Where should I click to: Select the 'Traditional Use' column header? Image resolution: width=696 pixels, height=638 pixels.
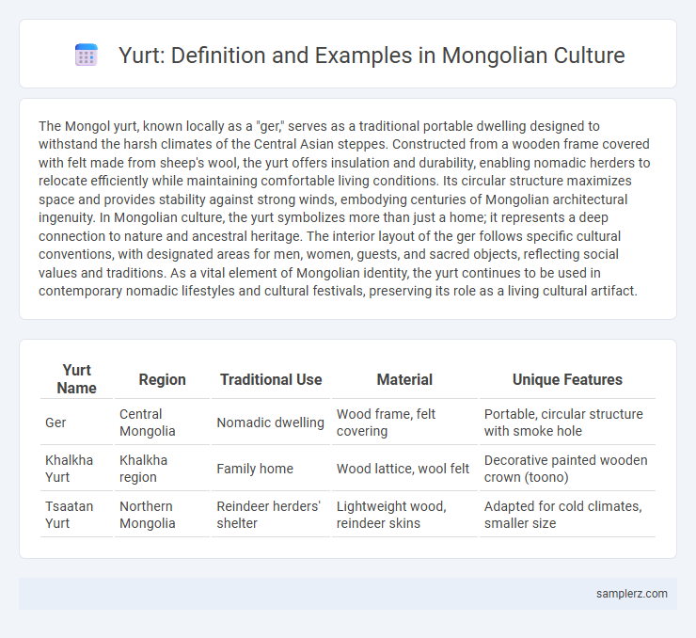coord(271,379)
